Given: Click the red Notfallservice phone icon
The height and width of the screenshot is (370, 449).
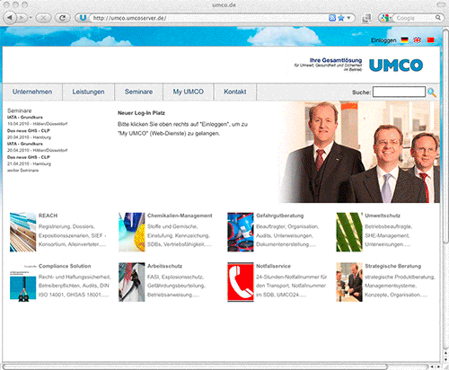Looking at the screenshot, I should (x=241, y=282).
